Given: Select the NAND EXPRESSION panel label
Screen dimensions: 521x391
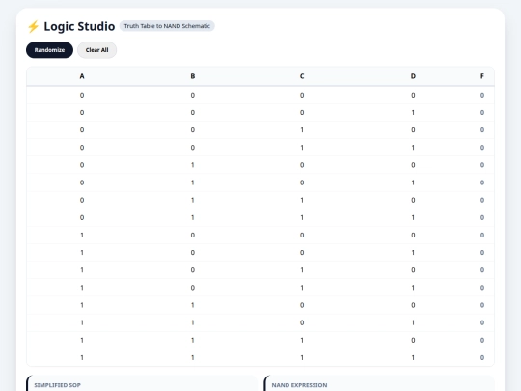Looking at the screenshot, I should tap(299, 385).
